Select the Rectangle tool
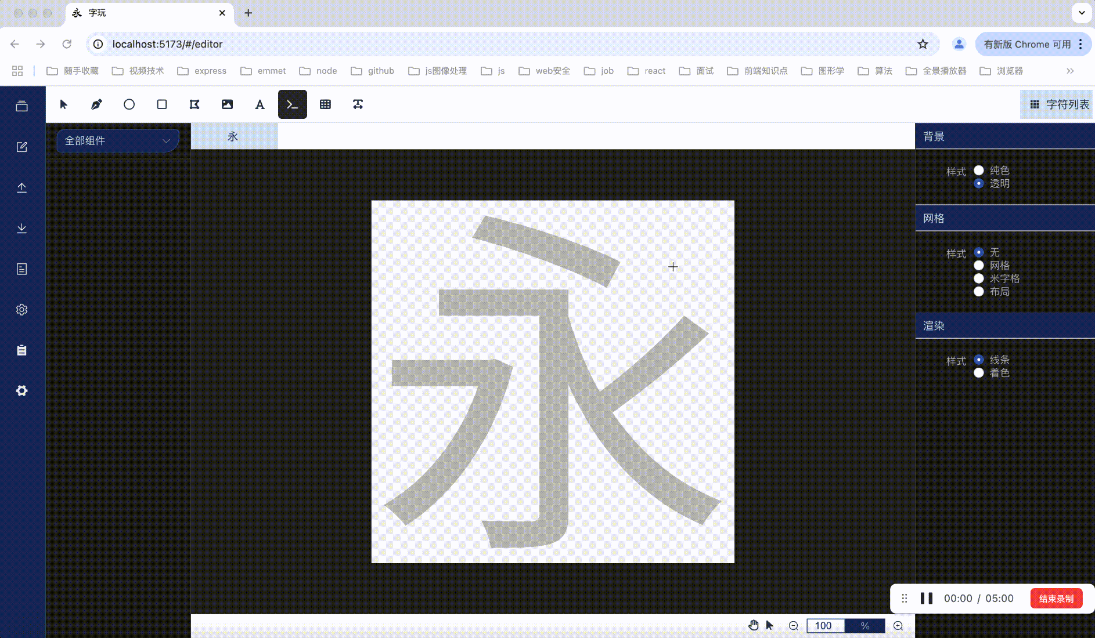Image resolution: width=1095 pixels, height=638 pixels. tap(162, 104)
